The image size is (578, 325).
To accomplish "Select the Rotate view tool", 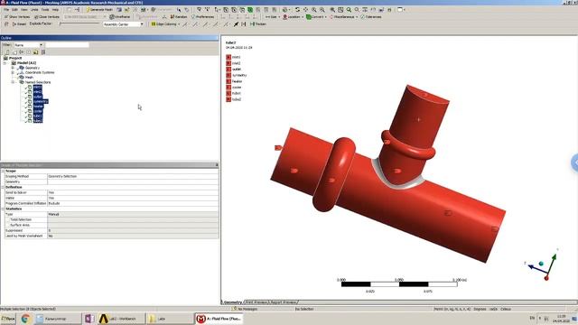I will (297, 10).
